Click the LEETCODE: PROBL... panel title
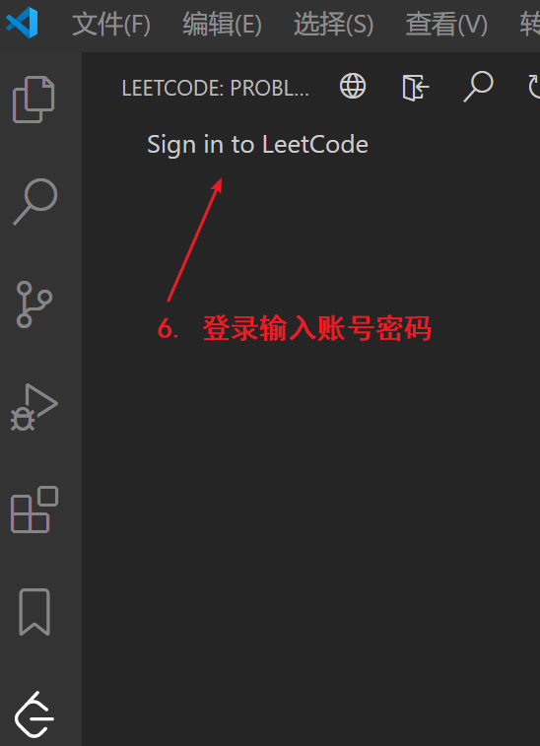 pos(215,88)
